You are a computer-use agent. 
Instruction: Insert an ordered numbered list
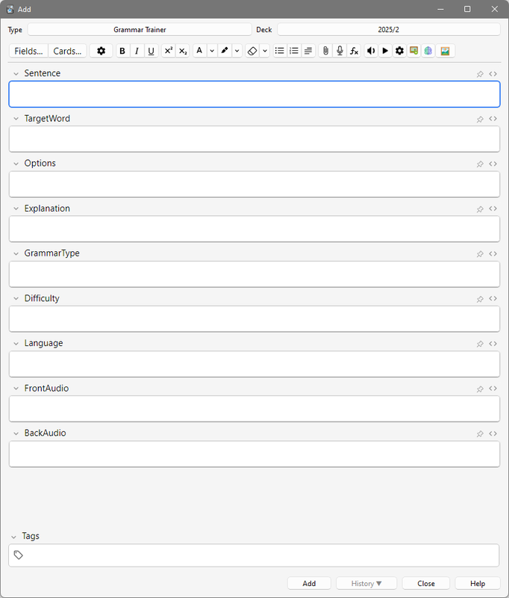point(294,51)
